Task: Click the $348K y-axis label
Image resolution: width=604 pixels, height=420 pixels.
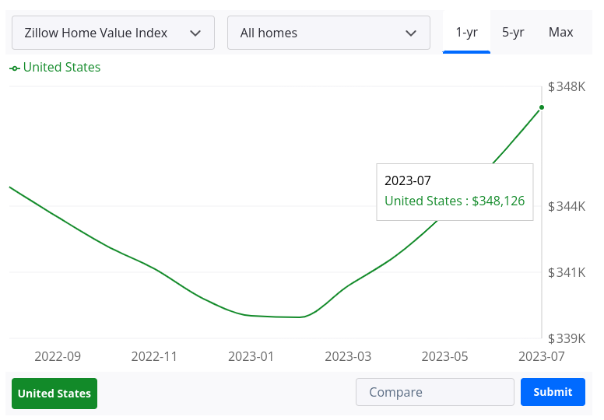Action: pos(567,86)
